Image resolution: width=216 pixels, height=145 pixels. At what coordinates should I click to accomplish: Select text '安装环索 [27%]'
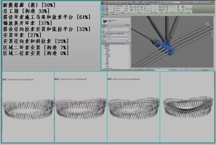click(22, 35)
